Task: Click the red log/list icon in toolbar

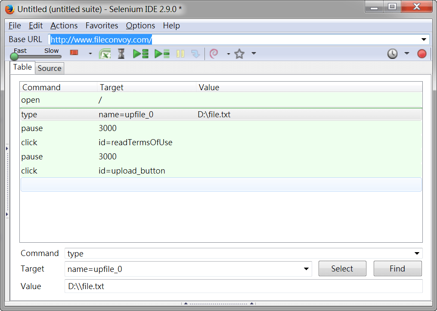Action: 74,52
